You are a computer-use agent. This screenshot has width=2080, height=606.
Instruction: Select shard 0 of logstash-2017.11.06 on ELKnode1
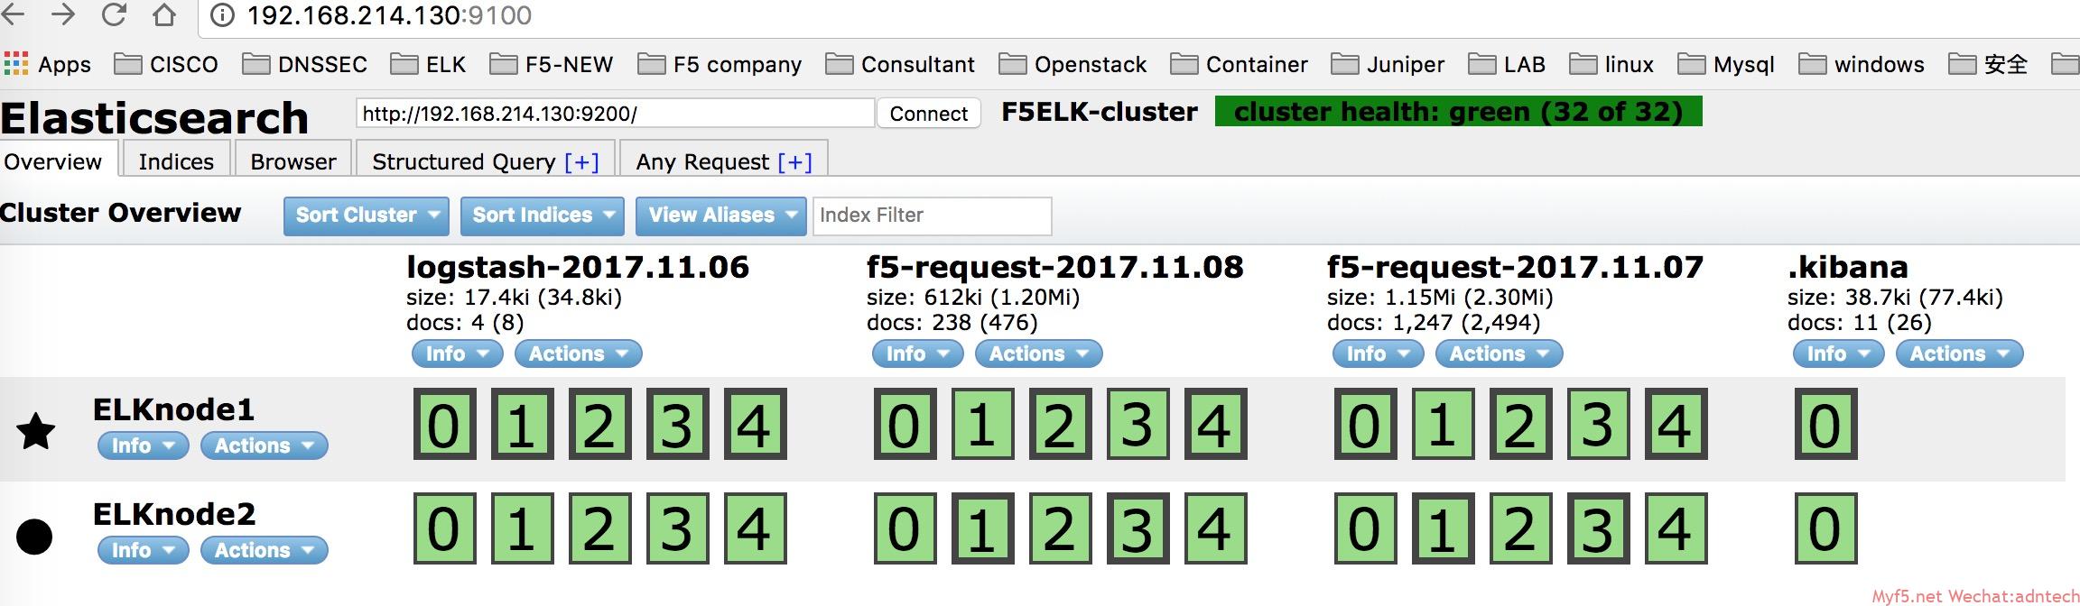point(444,424)
